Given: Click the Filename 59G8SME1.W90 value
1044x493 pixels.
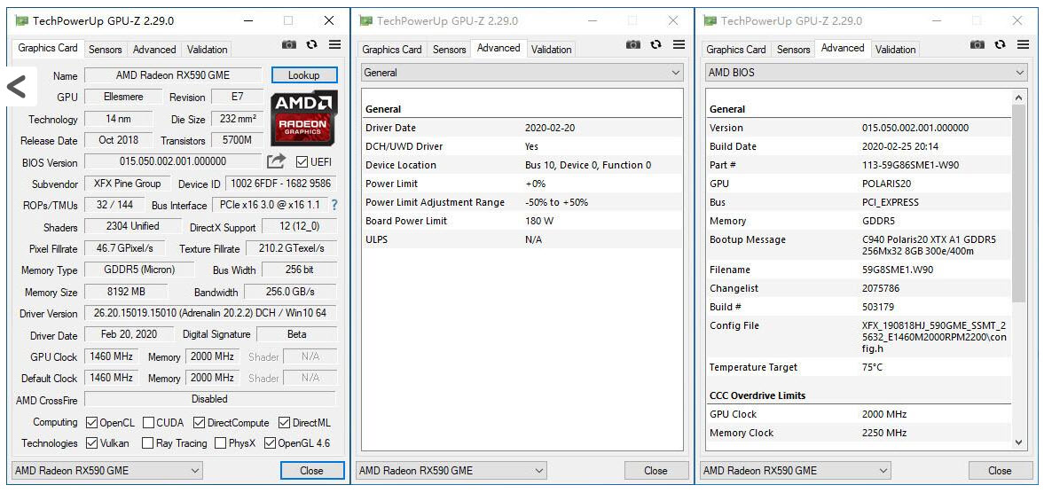Looking at the screenshot, I should pyautogui.click(x=898, y=270).
